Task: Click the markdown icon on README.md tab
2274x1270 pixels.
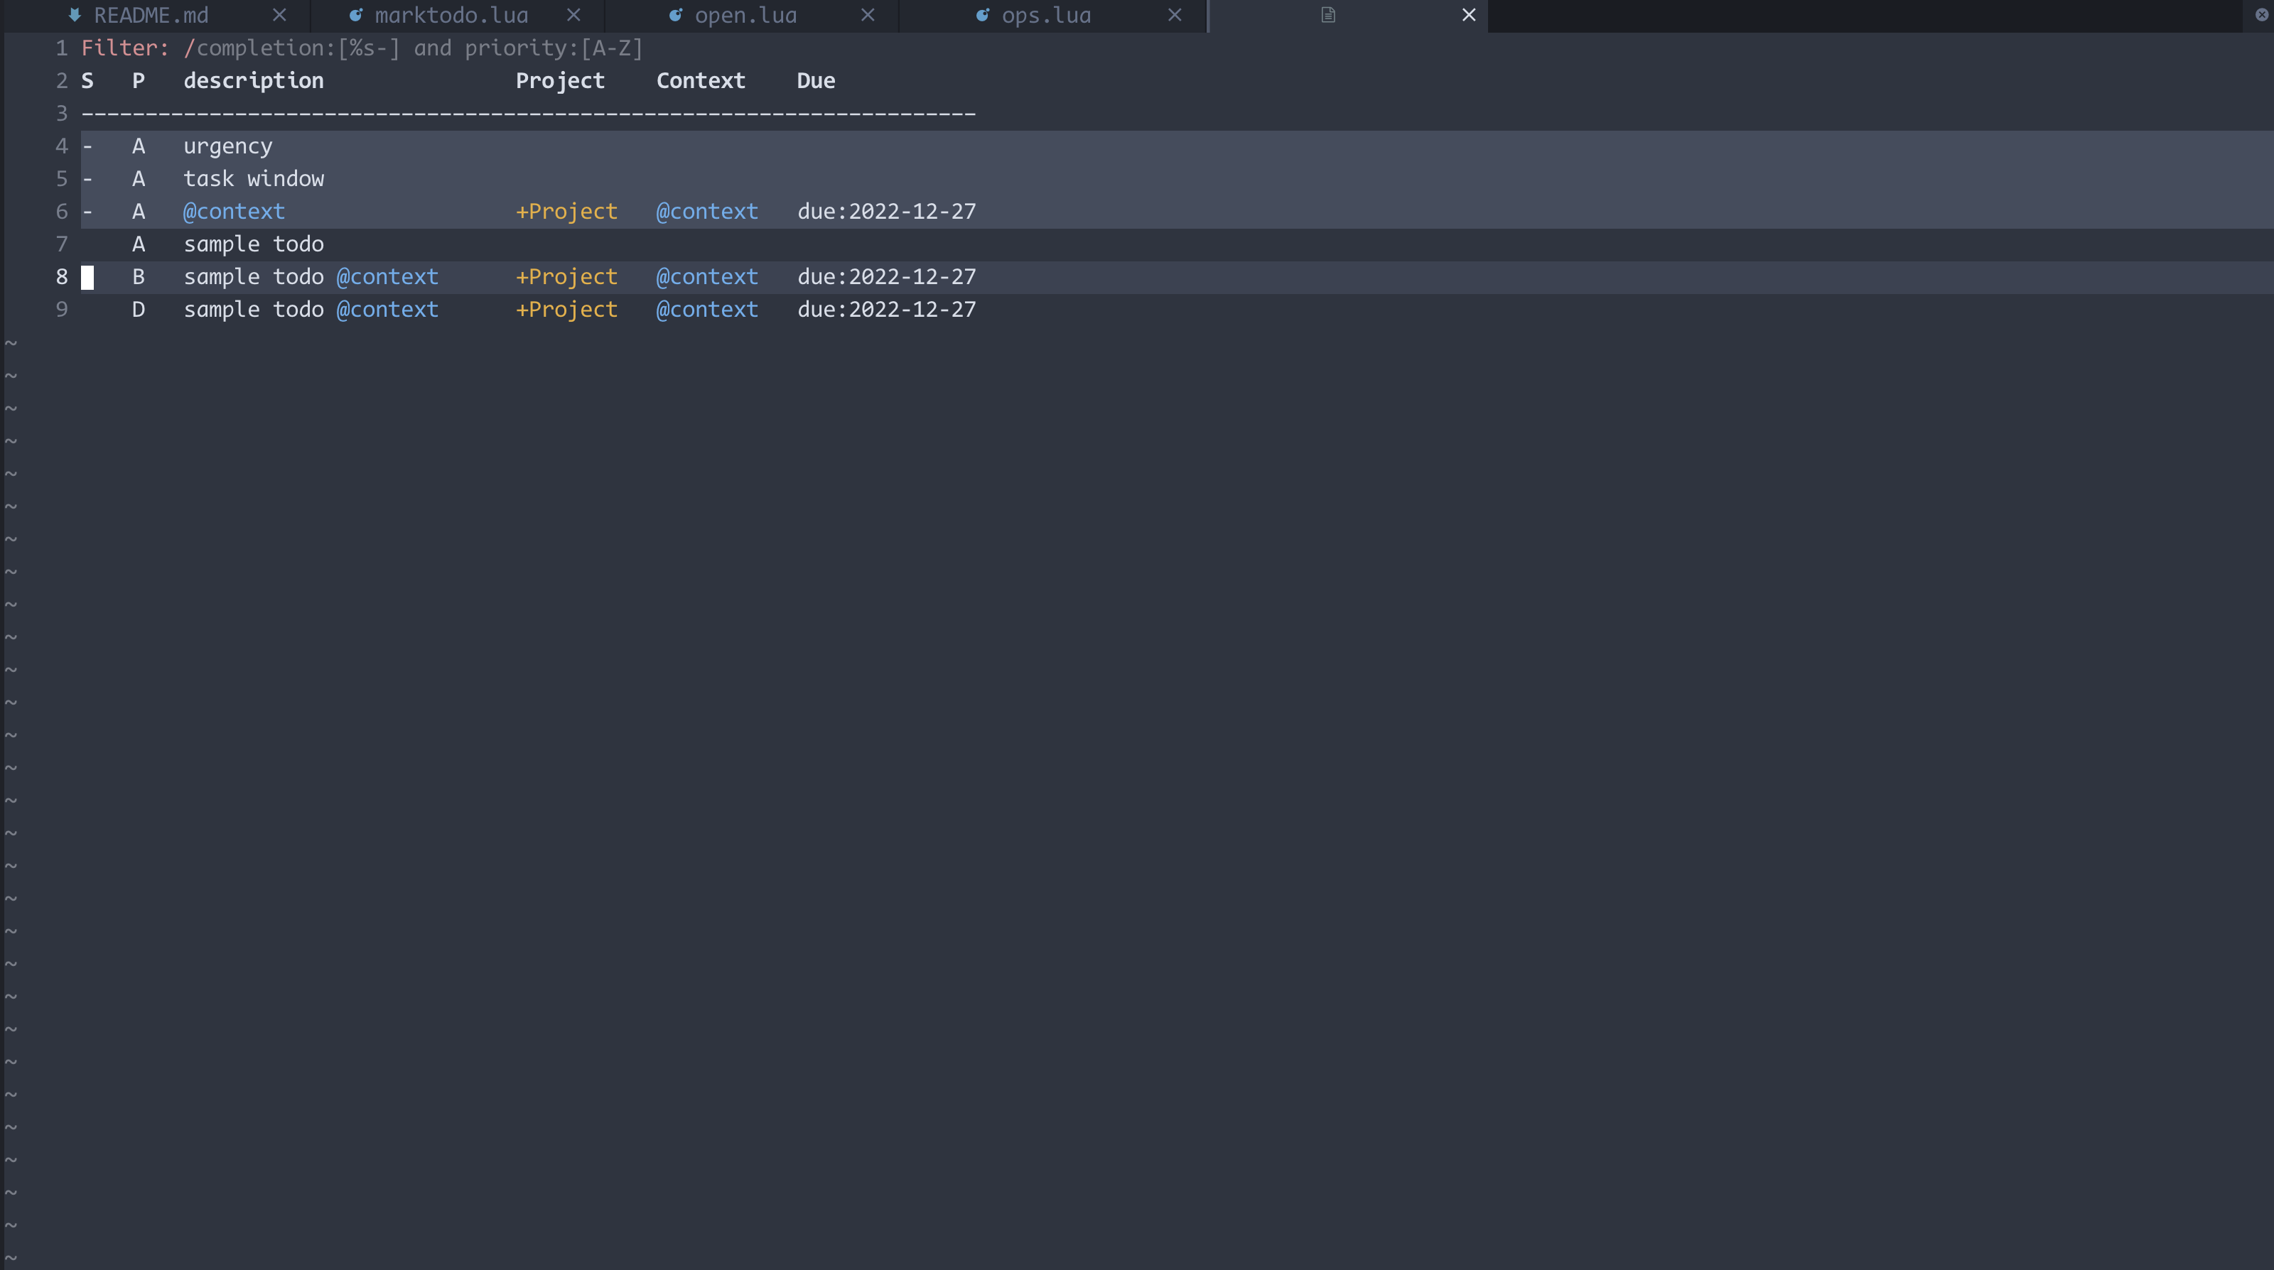Action: tap(74, 15)
